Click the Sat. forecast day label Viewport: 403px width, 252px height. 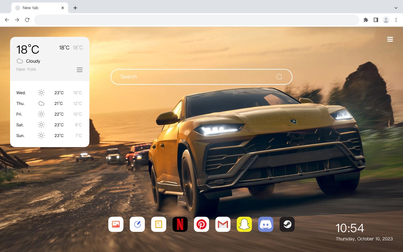coord(20,125)
